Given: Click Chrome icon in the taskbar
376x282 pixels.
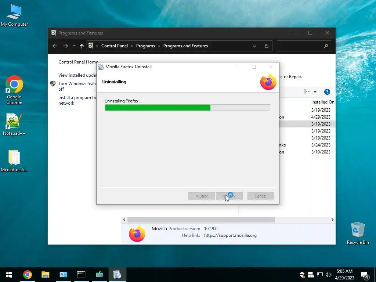Looking at the screenshot, I should tap(27, 275).
